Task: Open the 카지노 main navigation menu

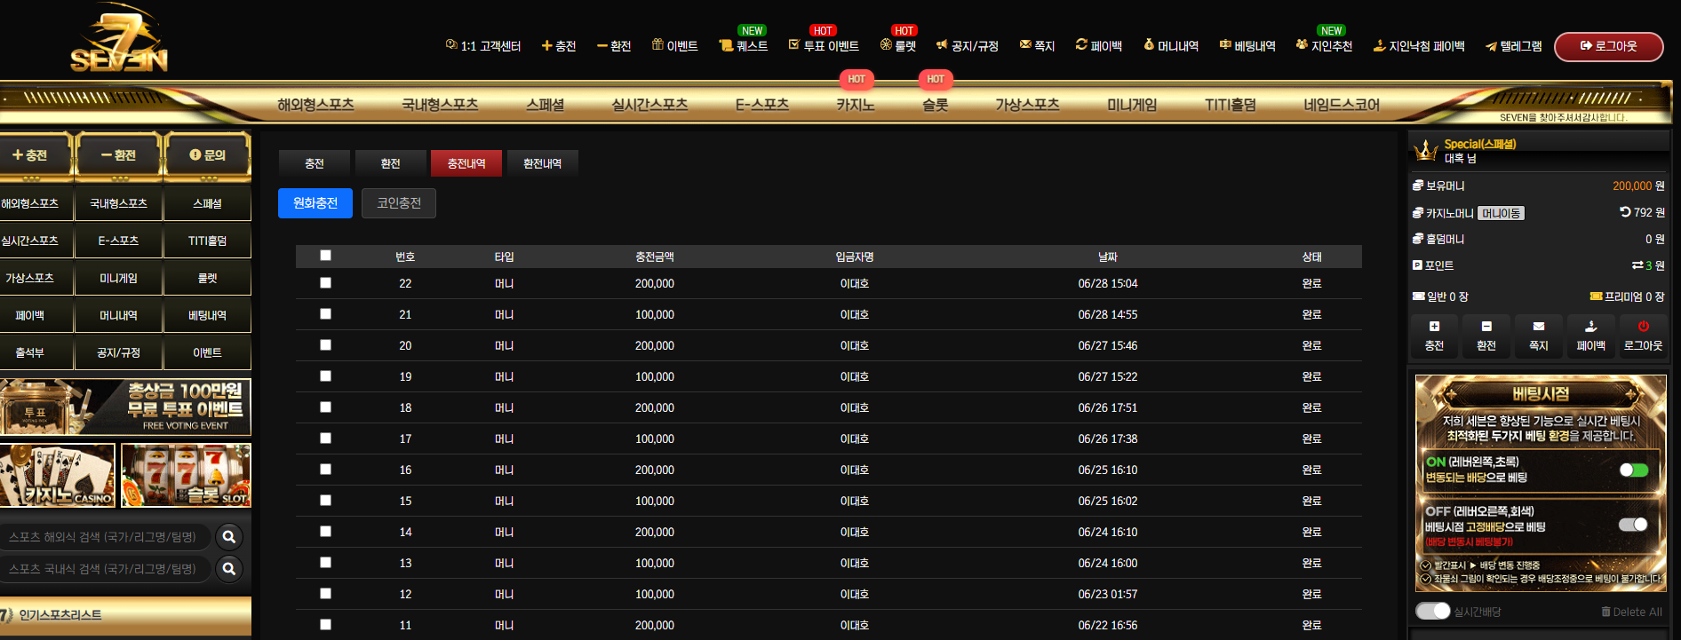Action: (x=856, y=105)
